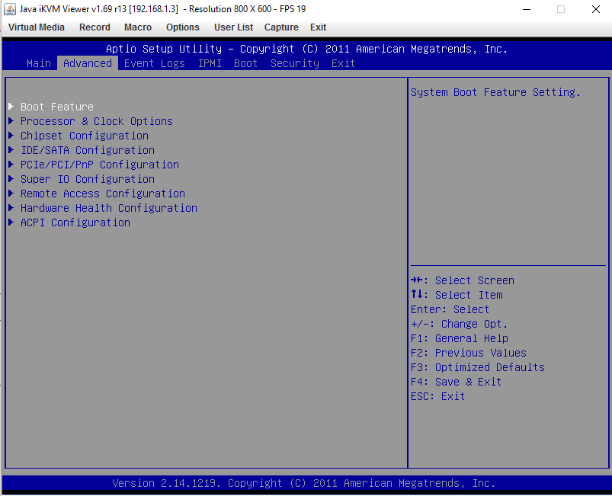This screenshot has height=496, width=612.
Task: Expand the Boot Feature submenu arrow
Action: pos(11,107)
